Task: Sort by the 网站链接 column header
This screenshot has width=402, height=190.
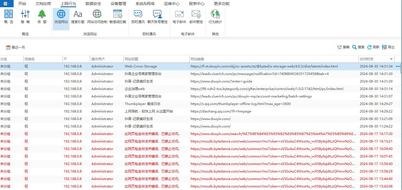Action: (x=274, y=59)
